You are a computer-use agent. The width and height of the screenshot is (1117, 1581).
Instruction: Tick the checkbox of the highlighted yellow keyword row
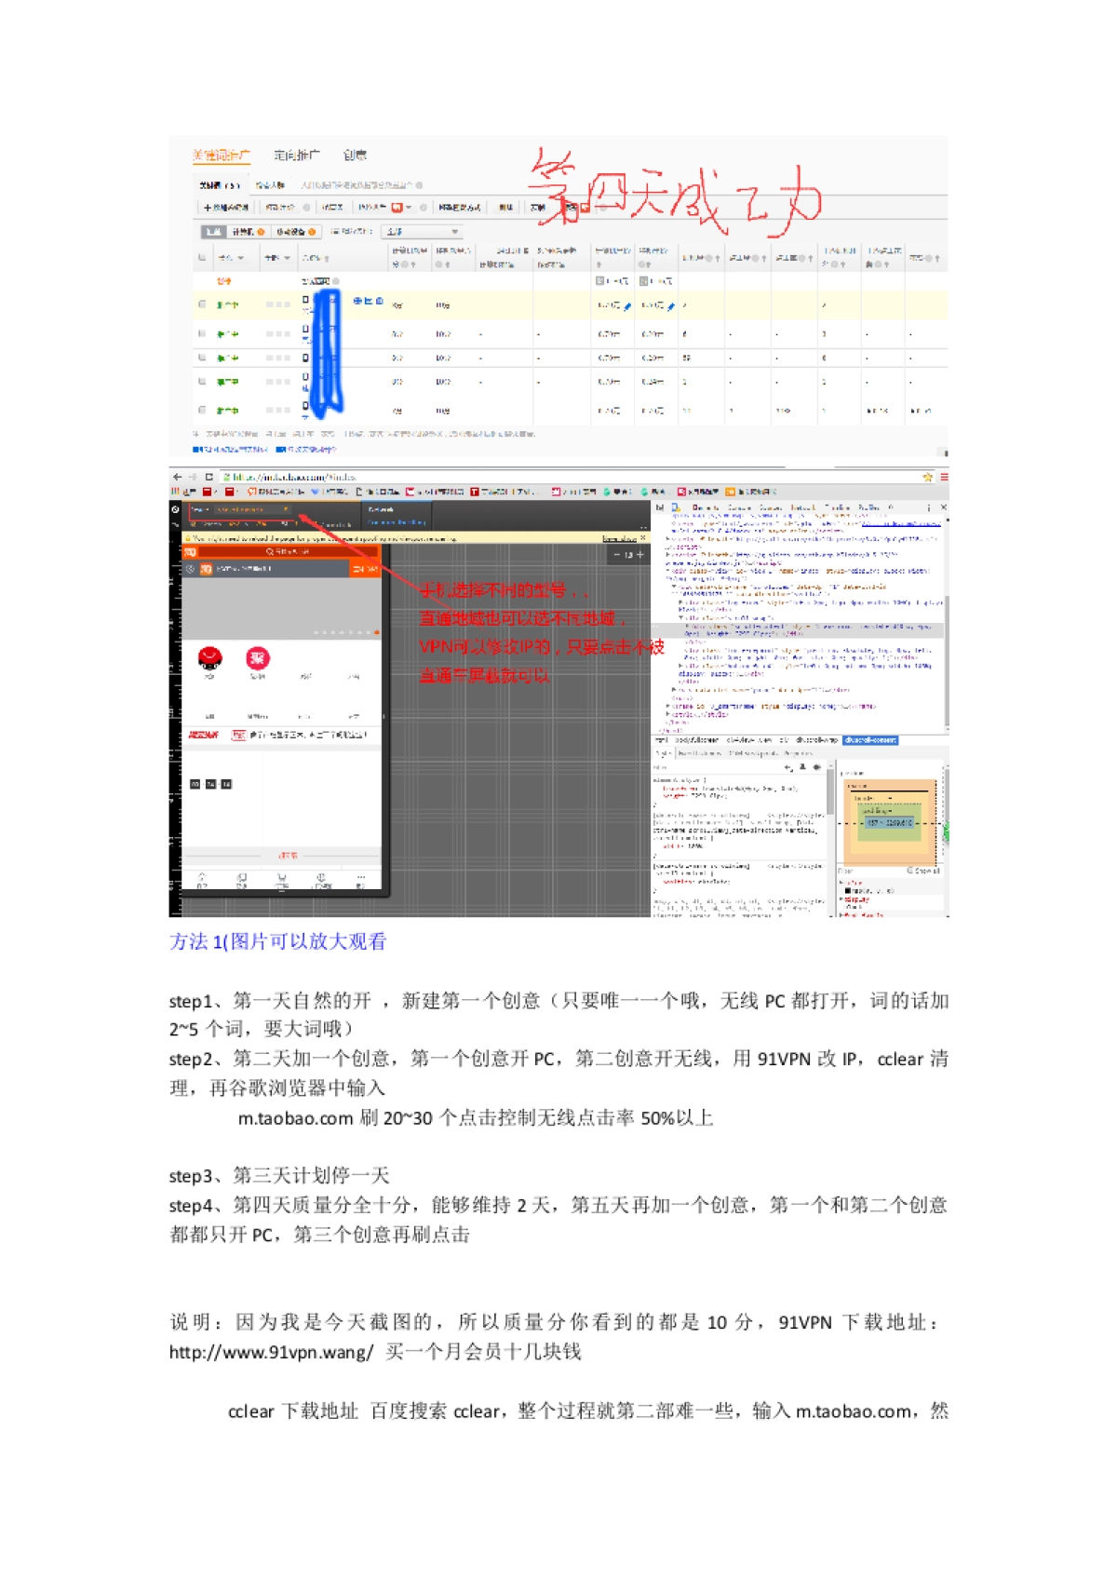tap(202, 304)
